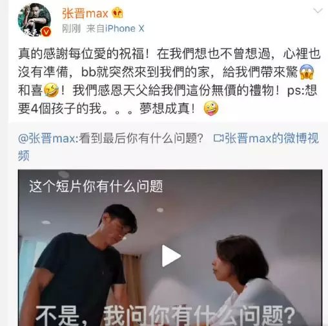This screenshot has height=326, width=328.
Task: Open the 张晋max profile avatar
Action: tap(34, 20)
